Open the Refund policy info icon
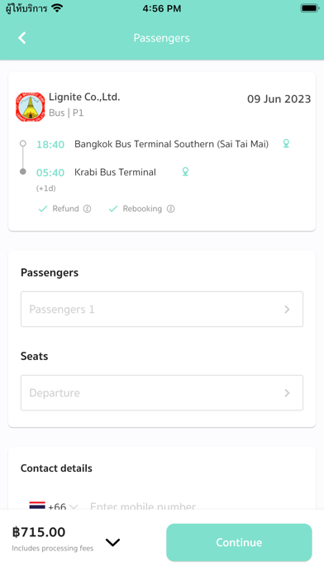The height and width of the screenshot is (576, 324). [x=87, y=209]
